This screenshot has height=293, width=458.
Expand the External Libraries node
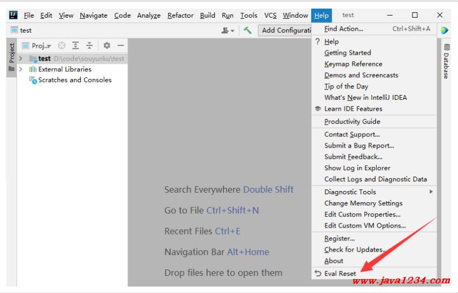[x=21, y=69]
